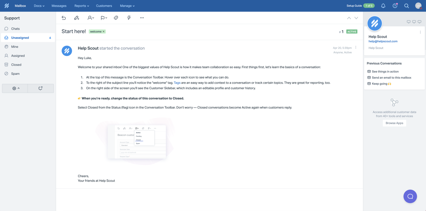Expand the Reports dropdown menu
The height and width of the screenshot is (211, 426).
82,6
